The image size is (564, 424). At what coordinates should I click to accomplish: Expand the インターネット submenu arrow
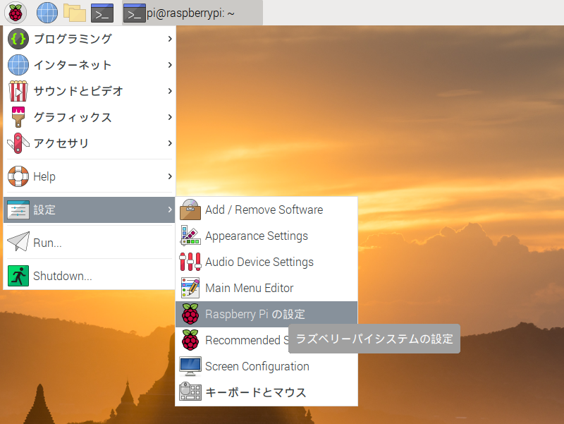170,65
